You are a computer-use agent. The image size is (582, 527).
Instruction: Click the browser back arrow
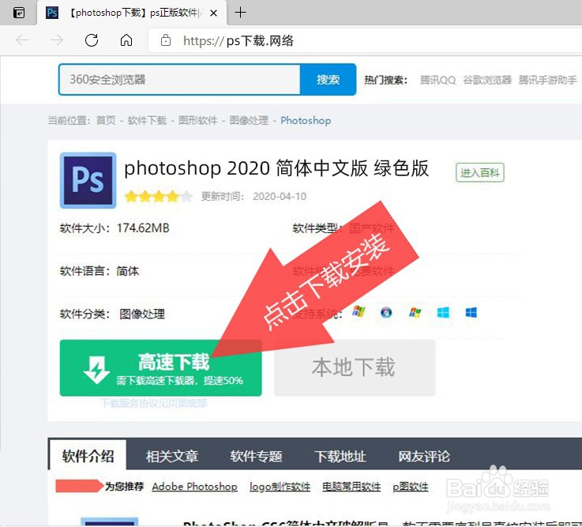click(x=22, y=40)
